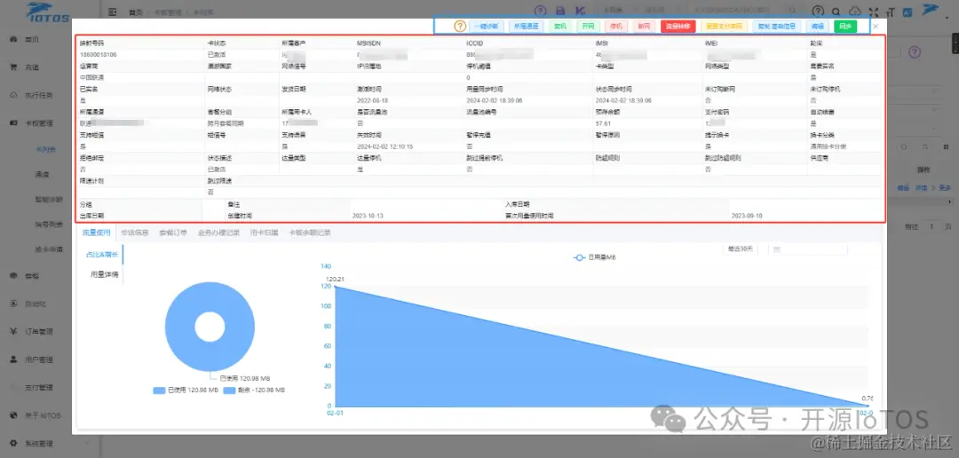Screen dimensions: 959x458
Task: Expand 支付管理 in the background sidebar
Action: 38,388
